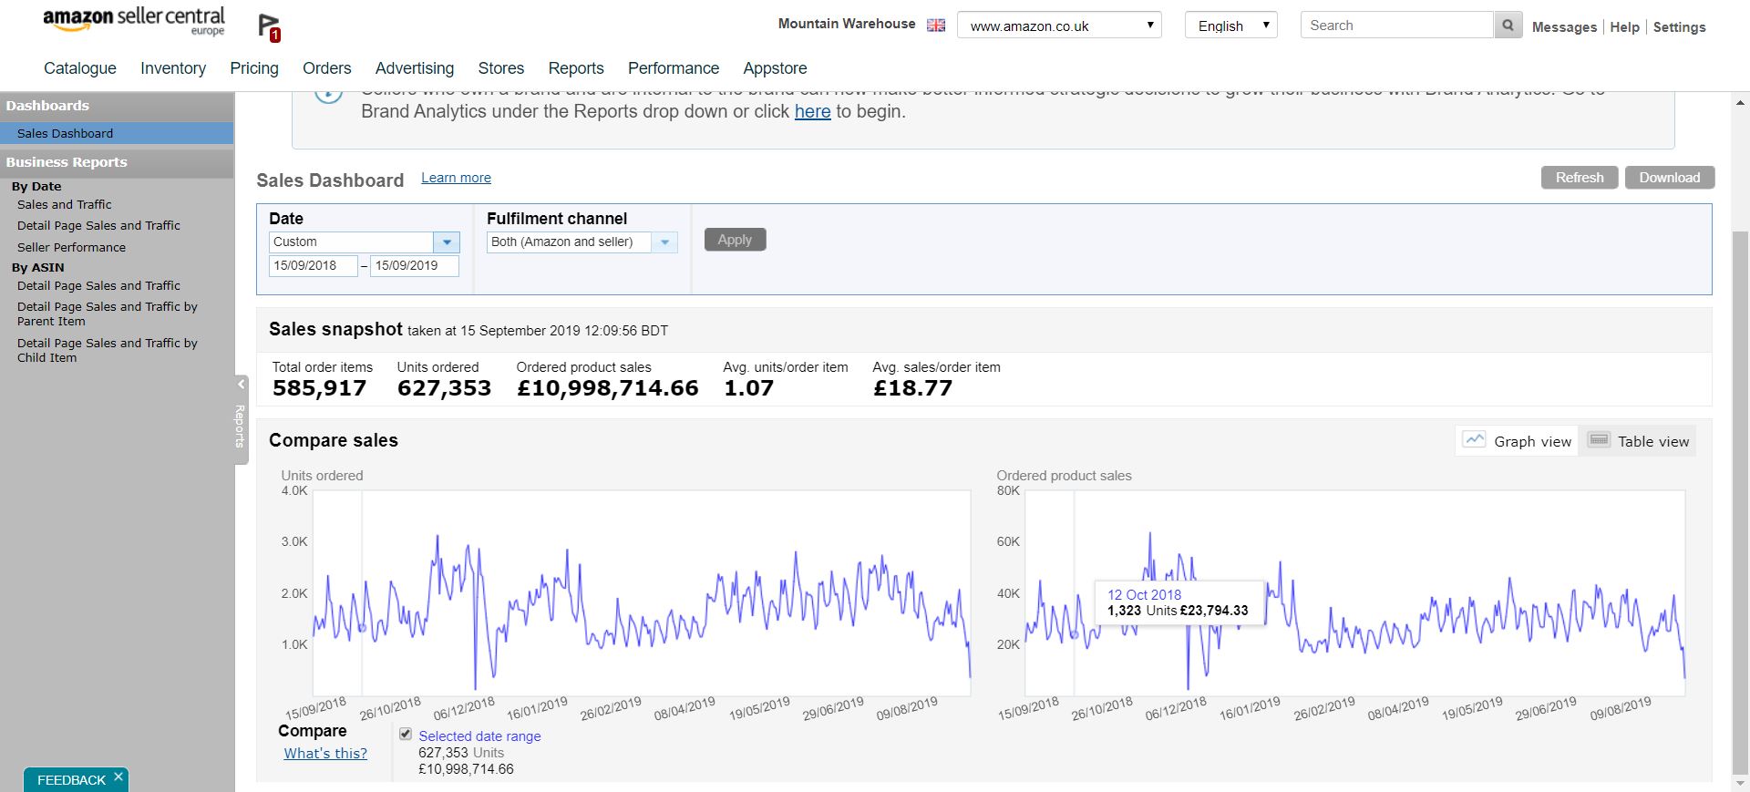Click the Selected date range label
The width and height of the screenshot is (1750, 792).
tap(479, 735)
